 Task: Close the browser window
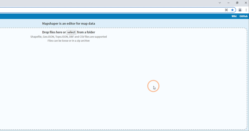pos(246,3)
